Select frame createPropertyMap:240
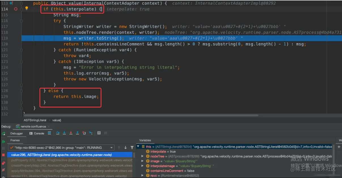This screenshot has height=178, width=342. click(x=70, y=165)
